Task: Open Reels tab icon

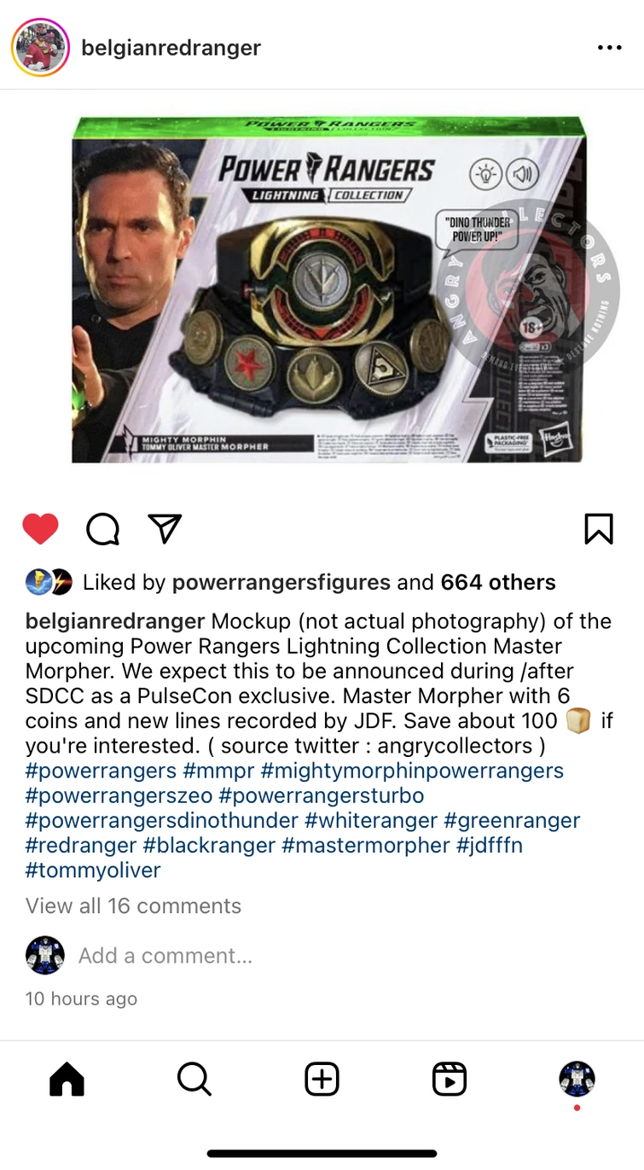Action: pyautogui.click(x=450, y=1080)
